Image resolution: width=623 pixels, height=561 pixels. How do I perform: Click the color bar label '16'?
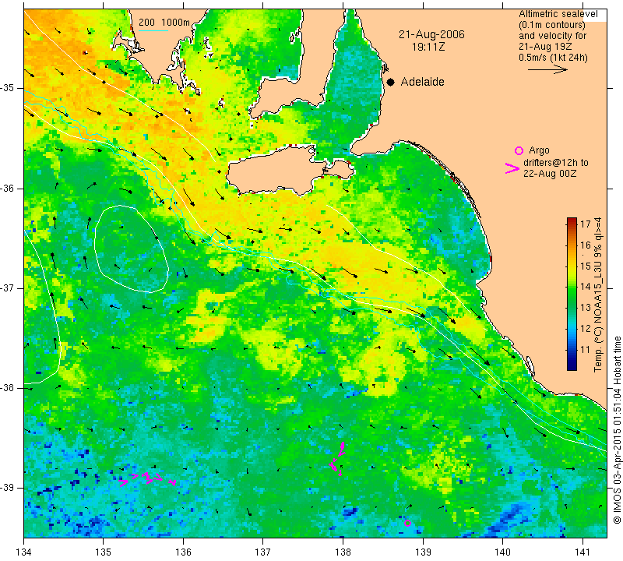click(x=586, y=245)
